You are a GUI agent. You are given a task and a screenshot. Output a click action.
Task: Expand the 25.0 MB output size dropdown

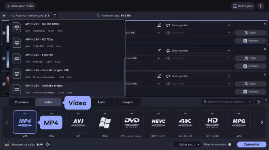point(158,58)
